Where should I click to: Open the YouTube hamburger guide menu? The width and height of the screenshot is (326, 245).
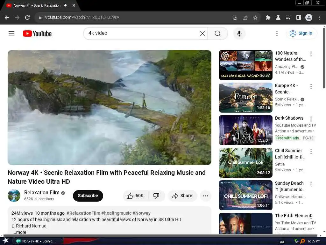11,33
